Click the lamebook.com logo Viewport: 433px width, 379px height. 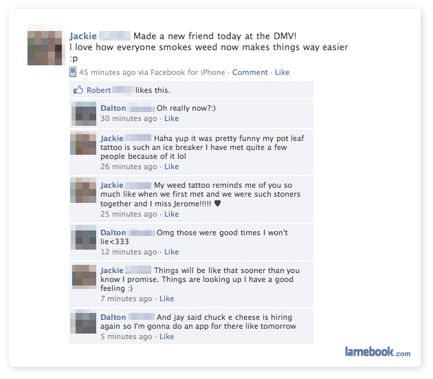point(377,352)
